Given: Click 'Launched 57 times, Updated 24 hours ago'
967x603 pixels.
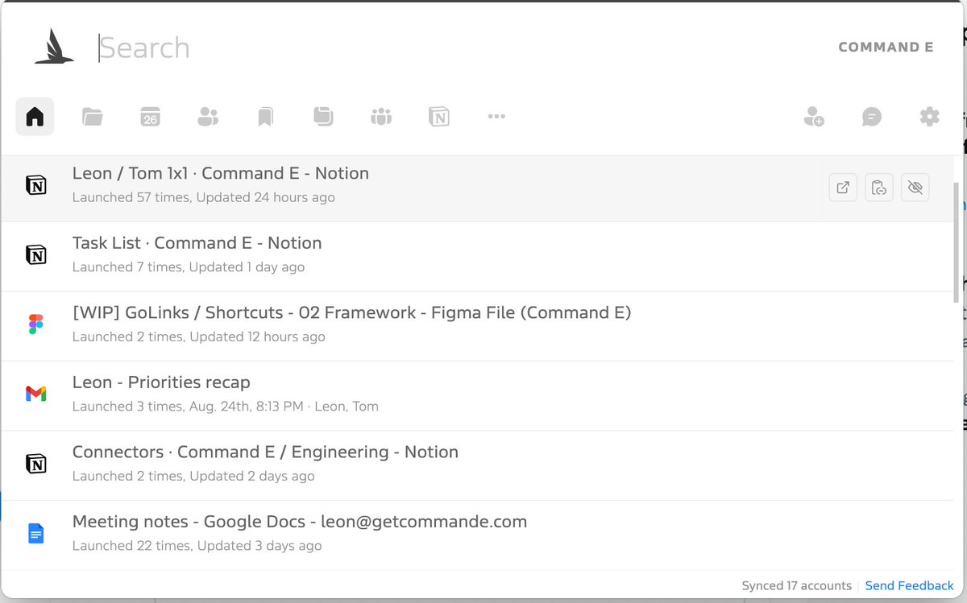Looking at the screenshot, I should click(x=203, y=197).
